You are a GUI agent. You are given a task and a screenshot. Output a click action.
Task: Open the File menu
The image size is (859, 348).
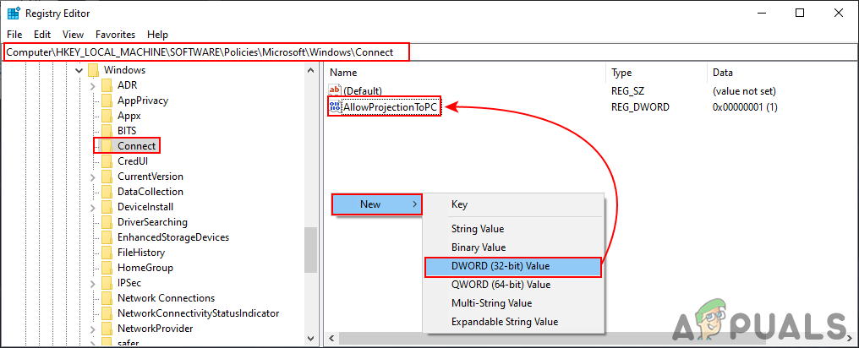pos(14,35)
